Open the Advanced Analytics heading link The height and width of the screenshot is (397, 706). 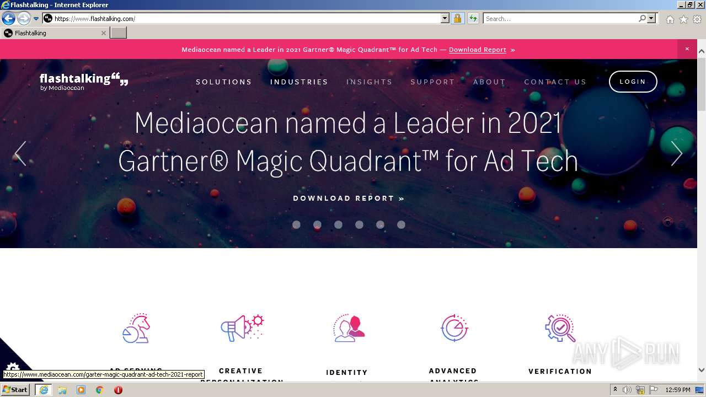[453, 375]
